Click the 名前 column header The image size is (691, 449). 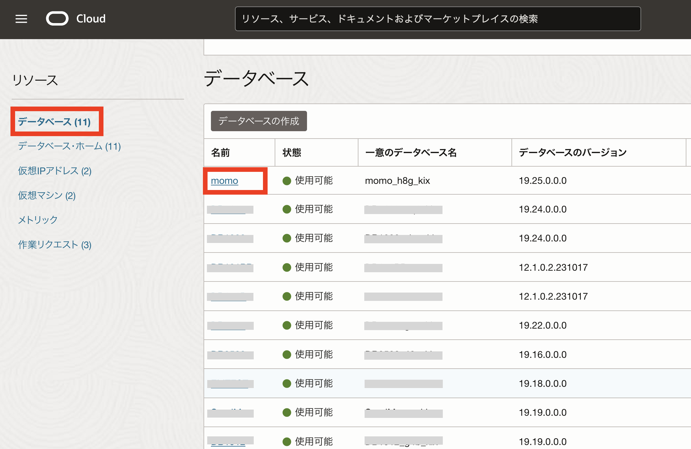(220, 152)
